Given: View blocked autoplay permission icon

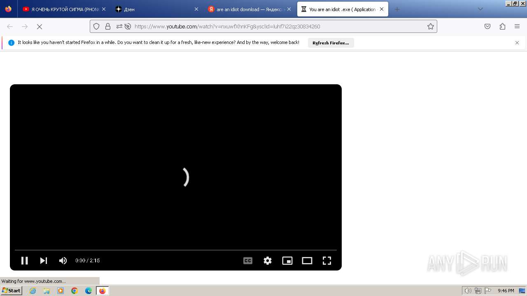Looking at the screenshot, I should [x=128, y=26].
